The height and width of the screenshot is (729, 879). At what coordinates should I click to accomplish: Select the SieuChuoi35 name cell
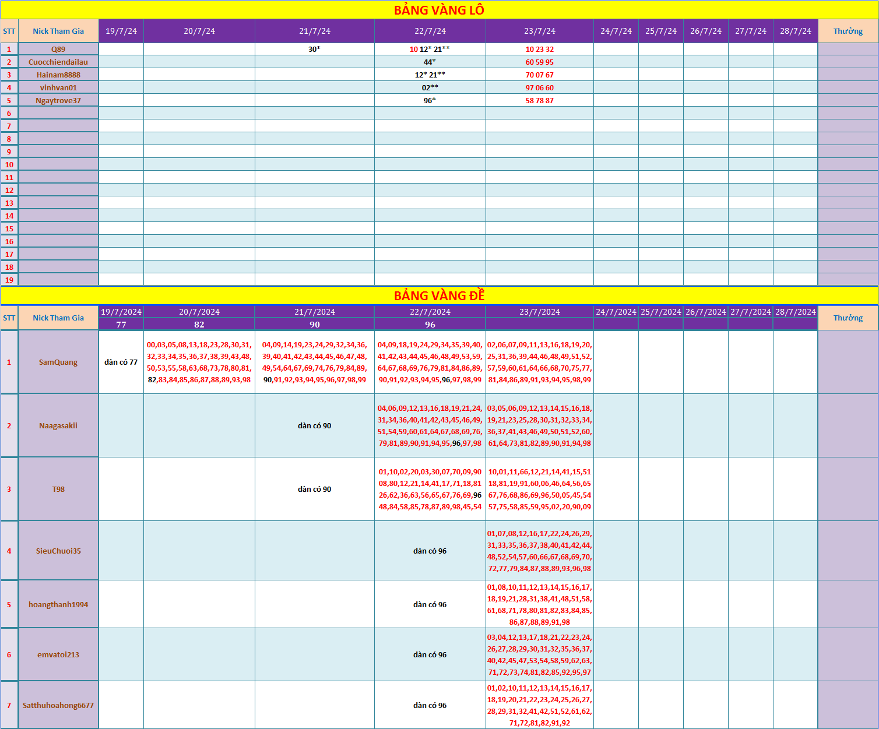(58, 551)
